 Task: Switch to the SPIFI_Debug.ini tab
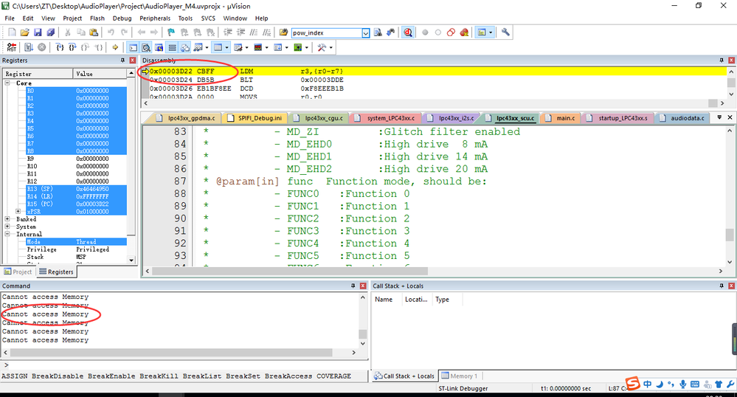[255, 118]
